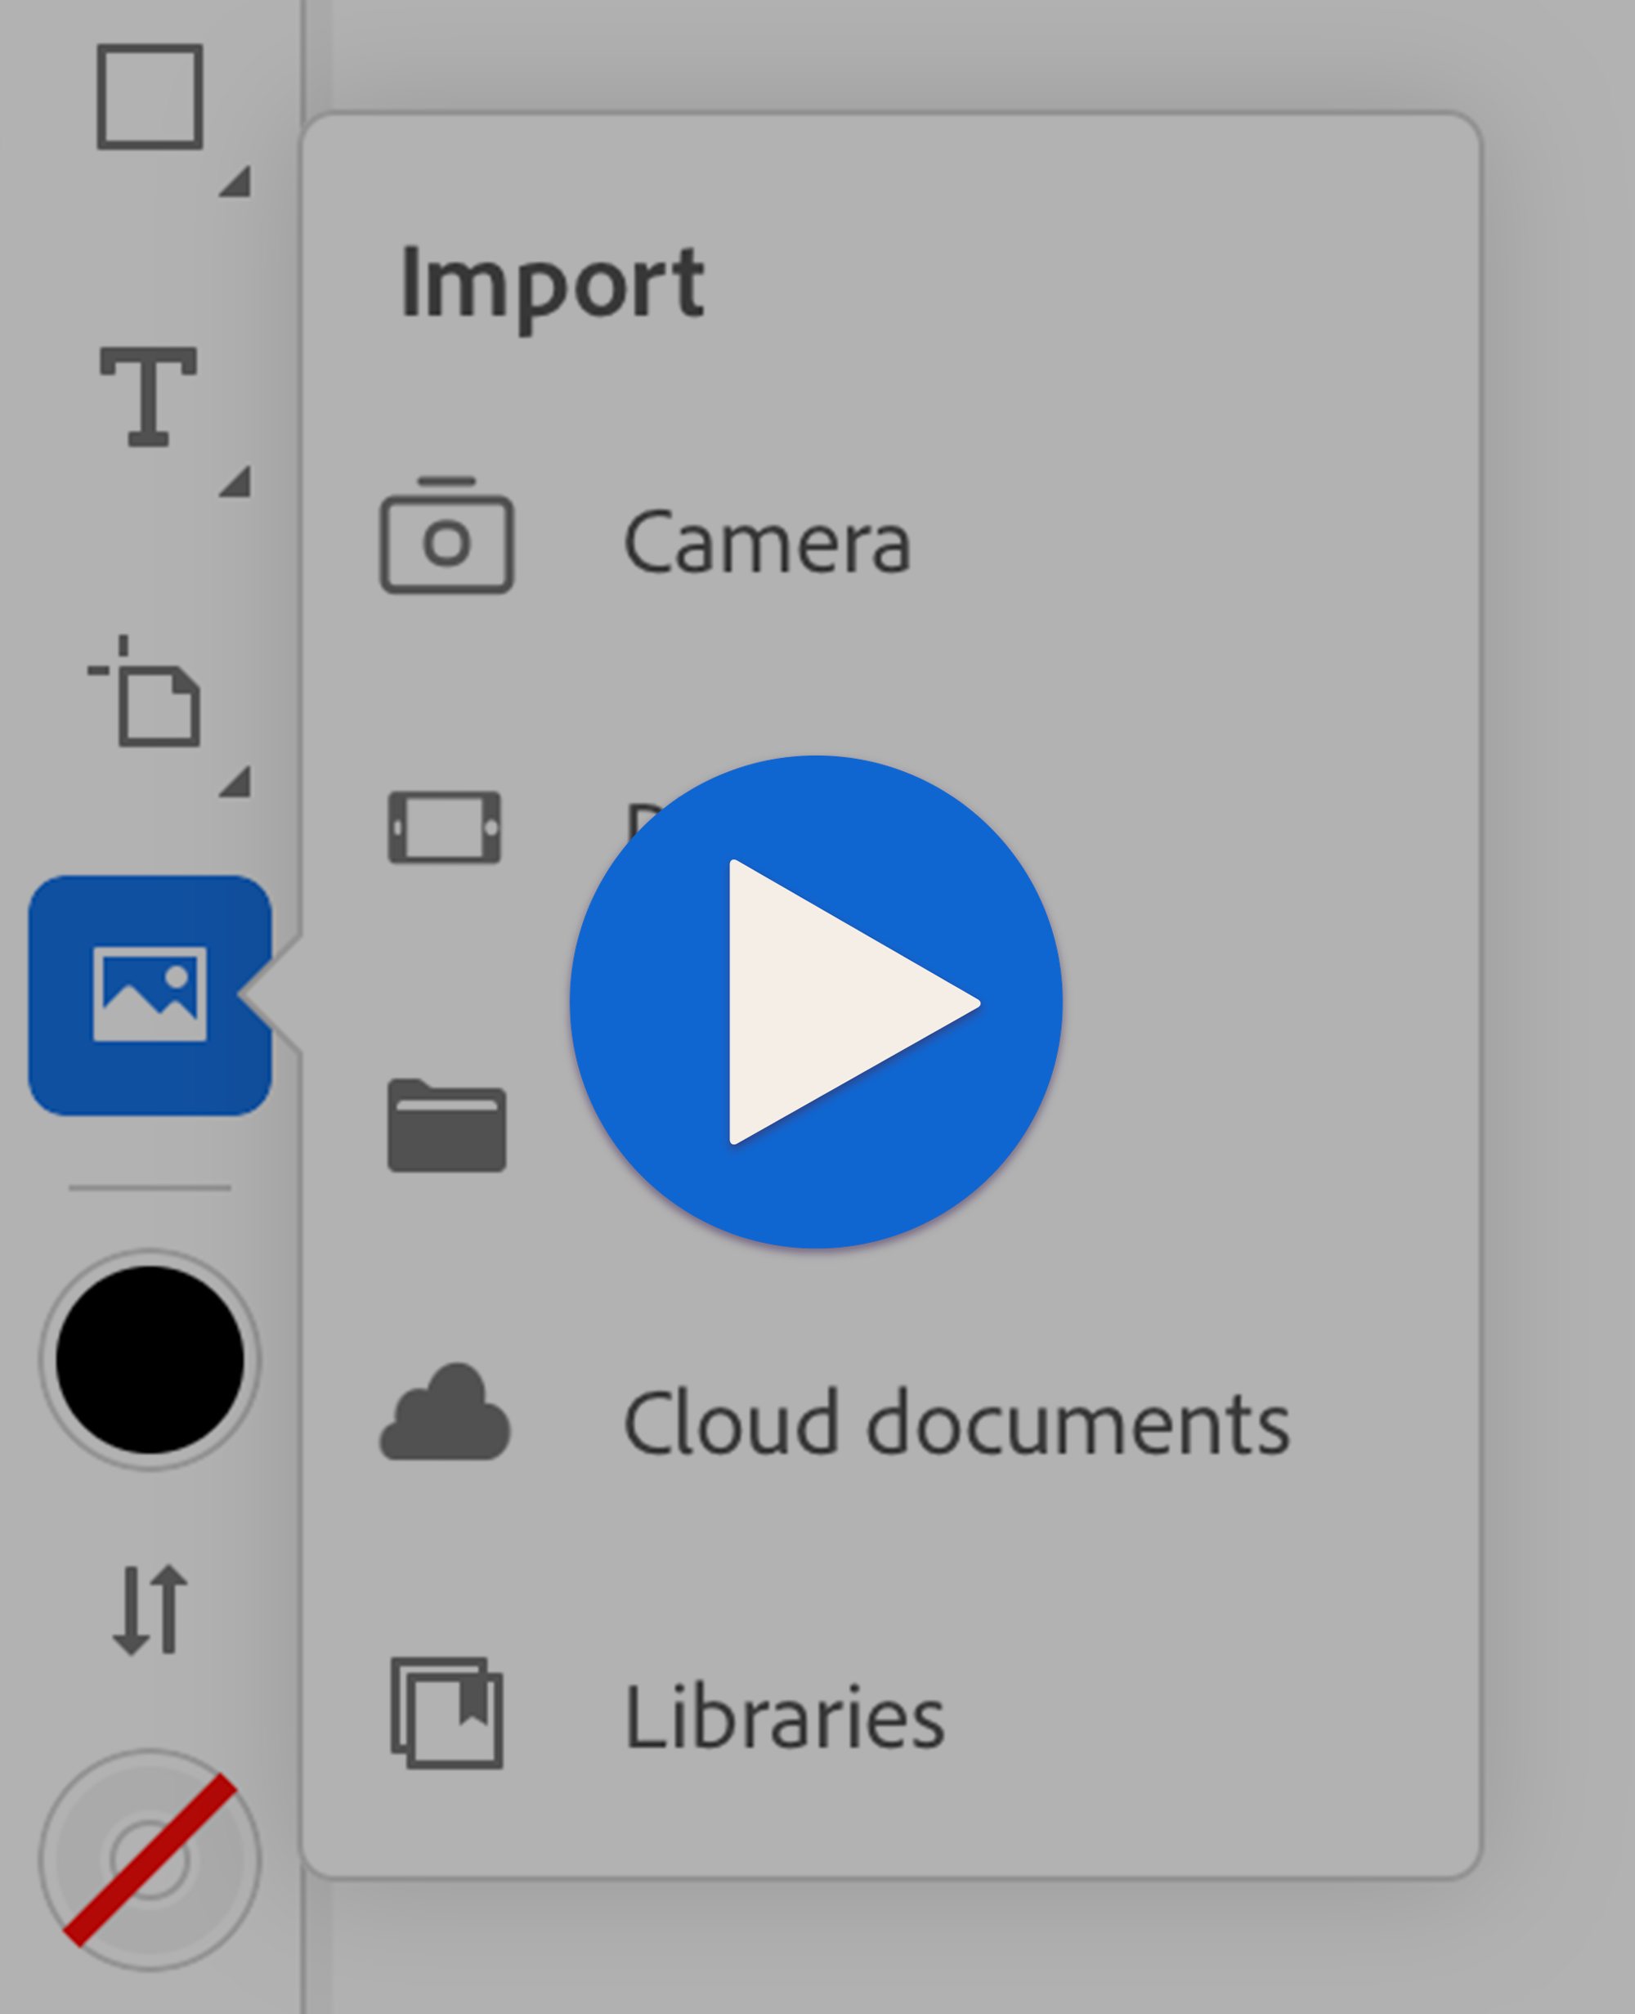Open the stroke swatch set to none
The image size is (1635, 2014).
pyautogui.click(x=150, y=1859)
